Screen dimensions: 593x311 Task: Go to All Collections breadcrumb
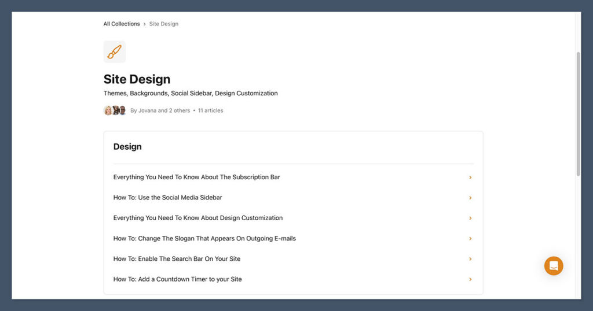[122, 24]
